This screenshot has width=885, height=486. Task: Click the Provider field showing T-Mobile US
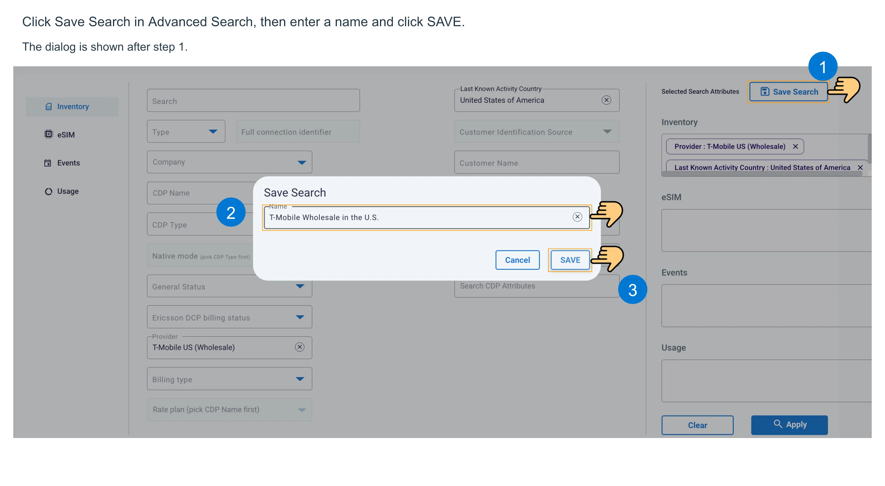[230, 348]
